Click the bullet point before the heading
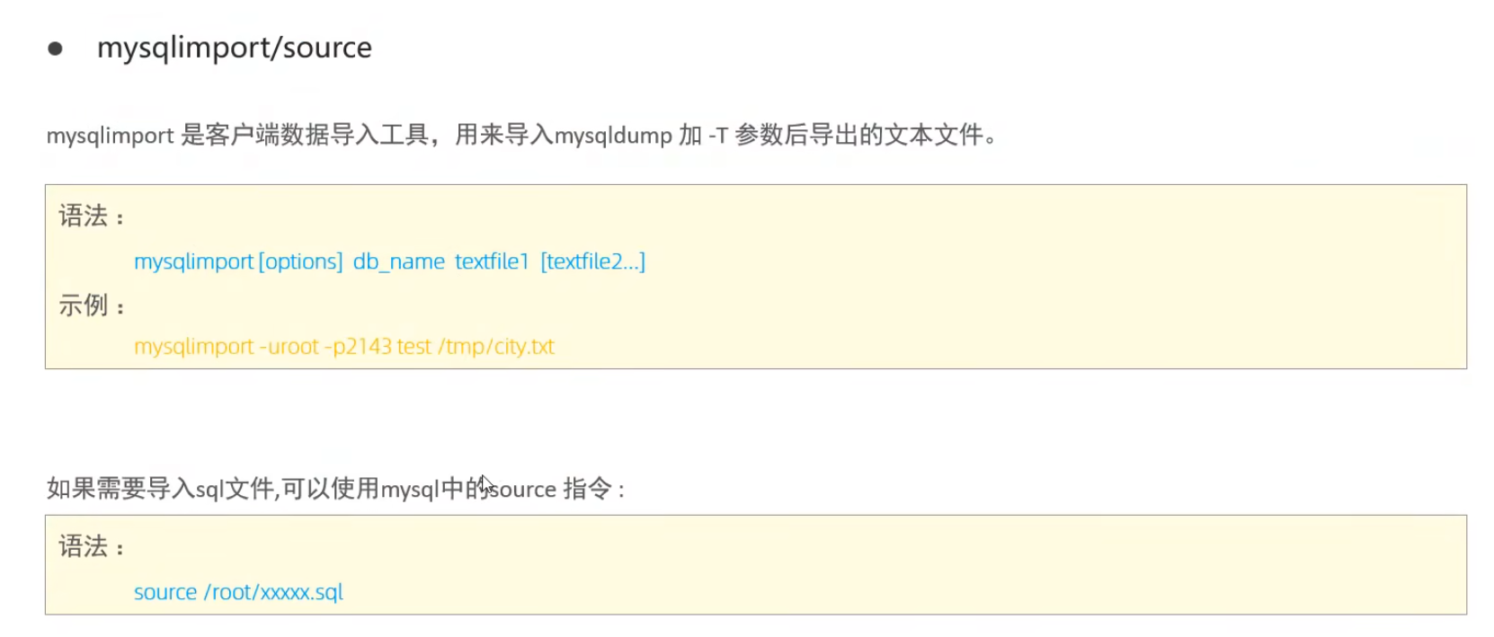Screen dimensions: 1494x637 point(55,49)
